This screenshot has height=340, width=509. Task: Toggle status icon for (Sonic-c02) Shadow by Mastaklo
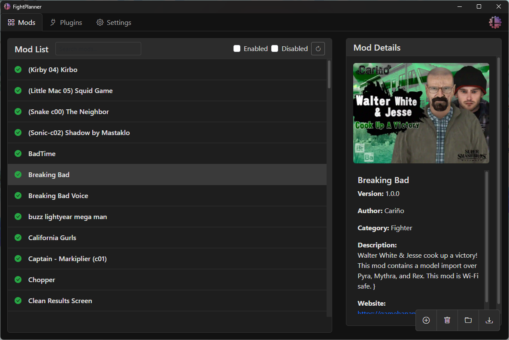point(18,132)
